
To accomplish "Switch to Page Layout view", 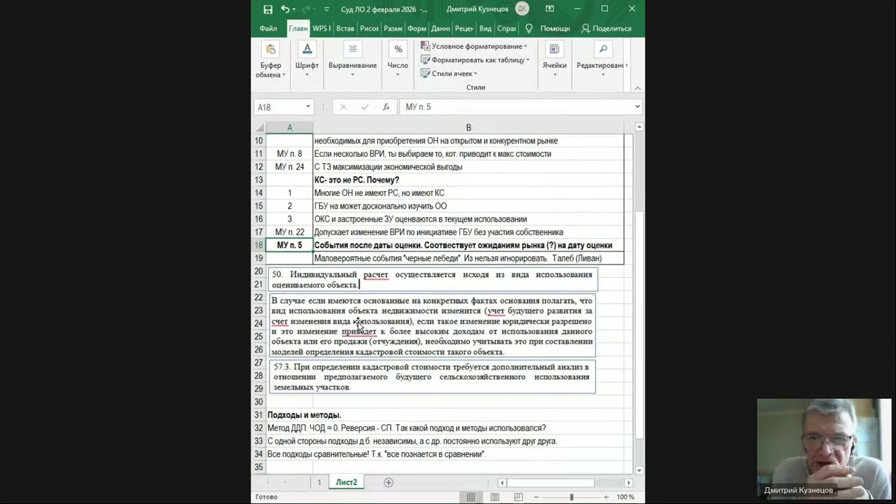I will (495, 497).
